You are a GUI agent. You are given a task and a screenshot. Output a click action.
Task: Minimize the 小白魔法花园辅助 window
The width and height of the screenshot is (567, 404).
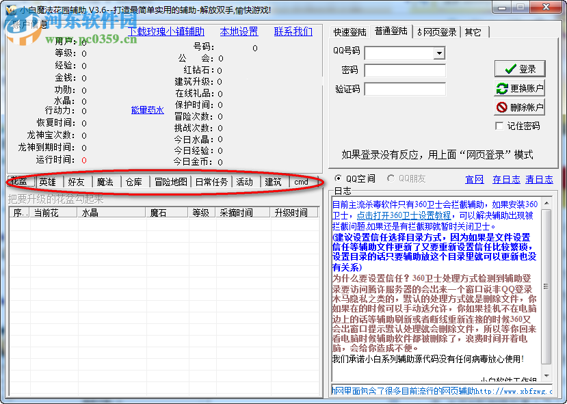coord(502,8)
